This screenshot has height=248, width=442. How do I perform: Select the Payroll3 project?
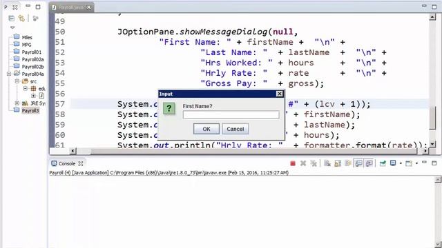[x=30, y=110]
